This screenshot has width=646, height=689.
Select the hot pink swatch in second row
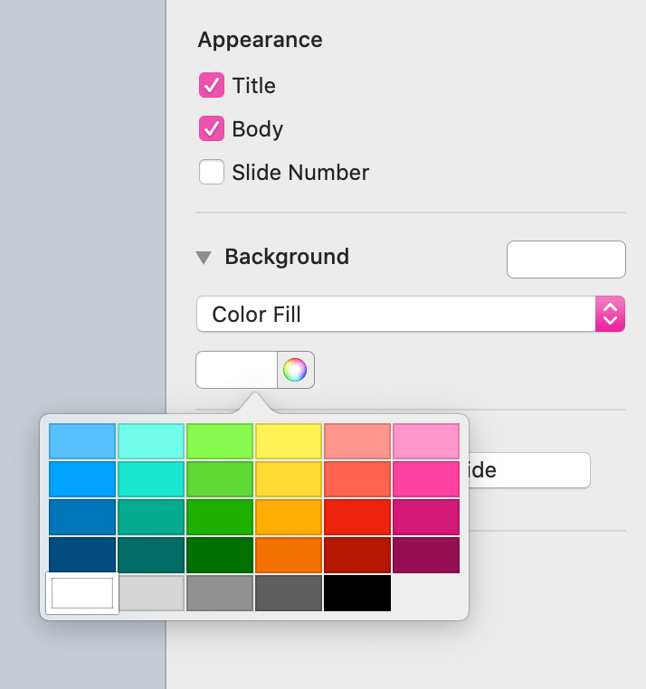point(426,479)
